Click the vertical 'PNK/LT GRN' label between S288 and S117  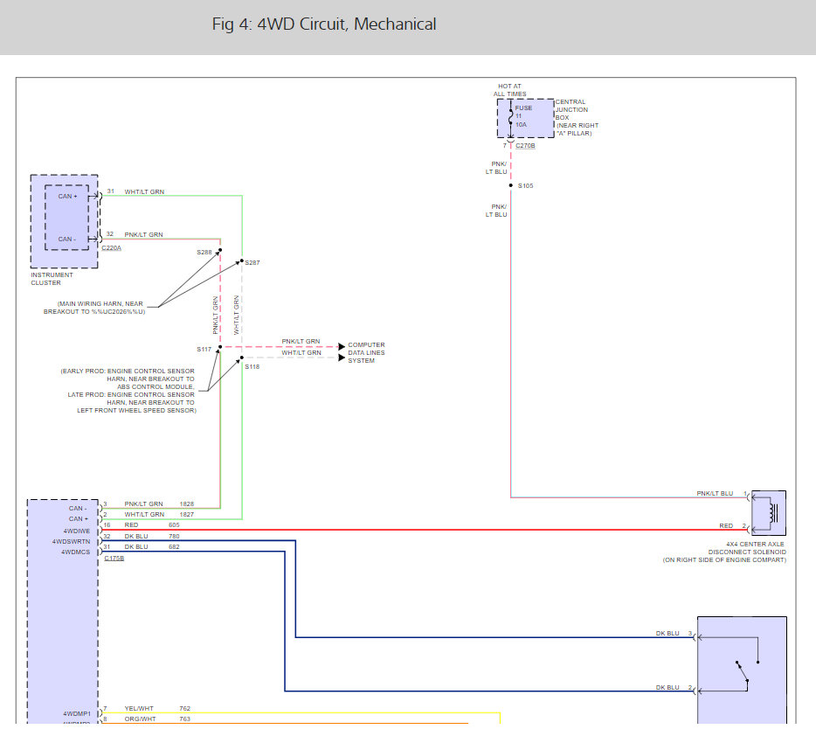[x=215, y=316]
